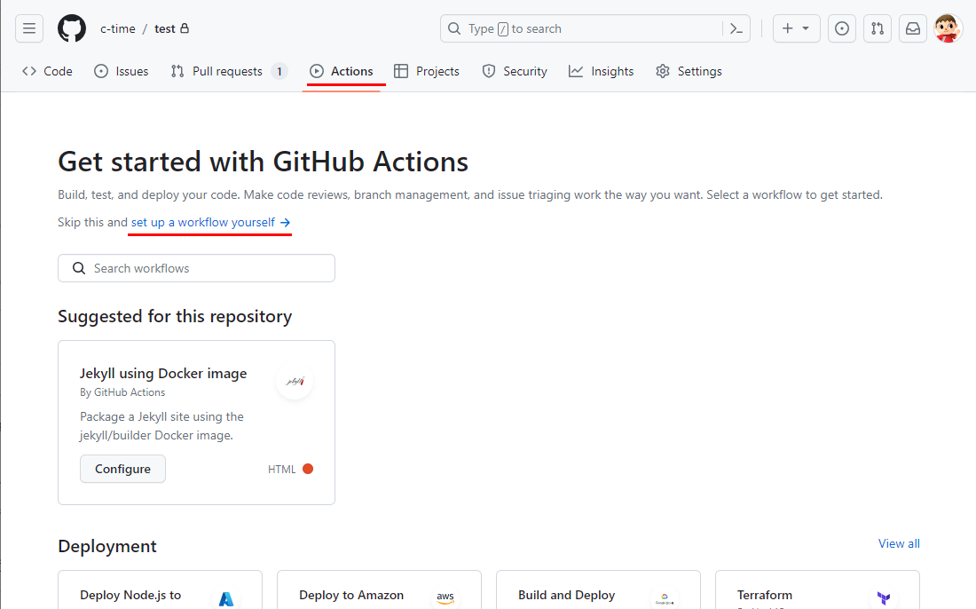Open the issues shortcut icon in header
This screenshot has width=976, height=609.
click(x=841, y=28)
